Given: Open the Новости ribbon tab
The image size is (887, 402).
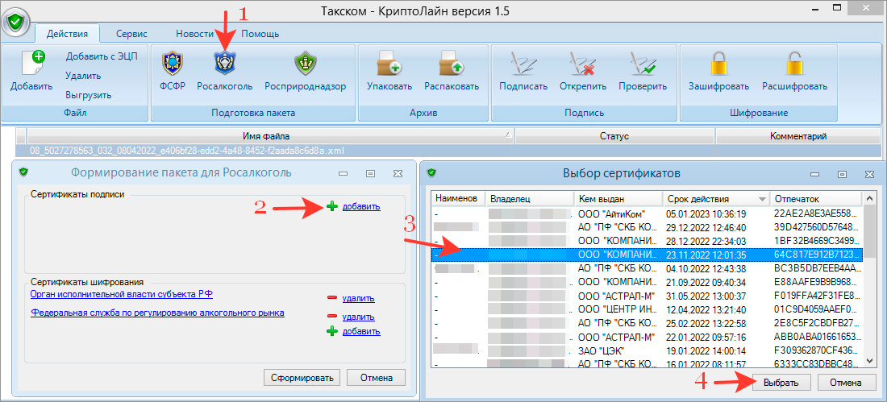Looking at the screenshot, I should pos(194,33).
